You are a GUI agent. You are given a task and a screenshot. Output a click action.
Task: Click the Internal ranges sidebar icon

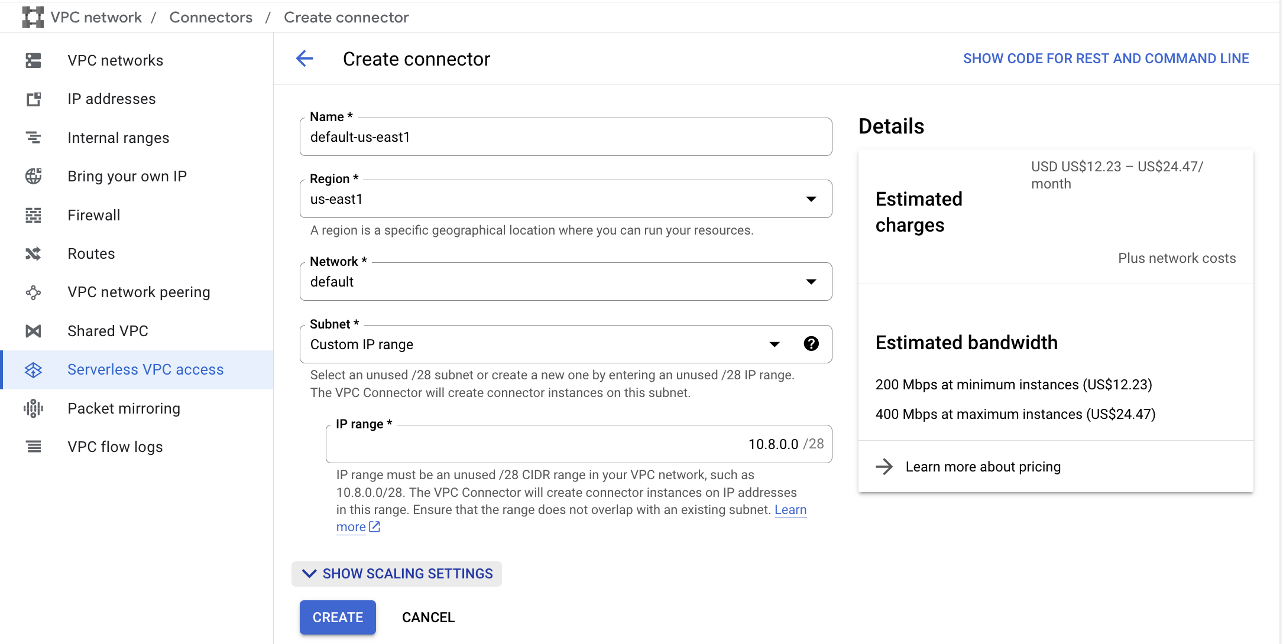point(34,138)
